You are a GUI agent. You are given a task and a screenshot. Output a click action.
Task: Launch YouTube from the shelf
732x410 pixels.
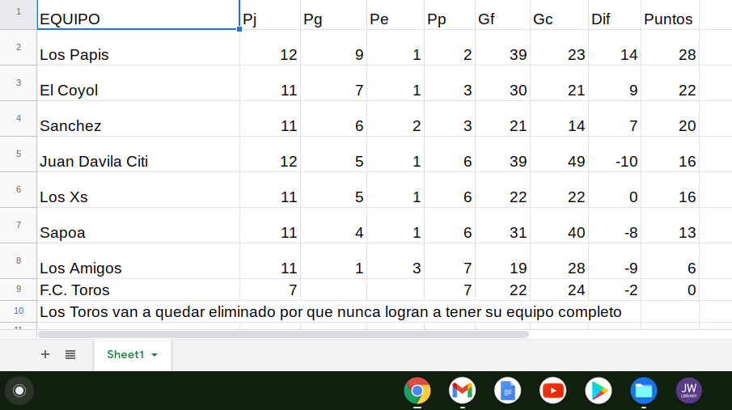coord(552,391)
